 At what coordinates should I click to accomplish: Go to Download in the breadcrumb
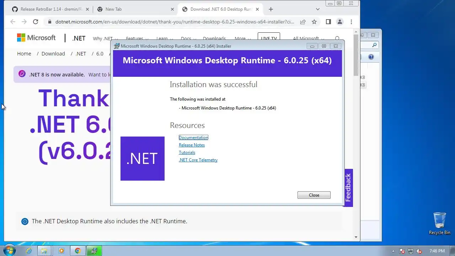pyautogui.click(x=53, y=54)
